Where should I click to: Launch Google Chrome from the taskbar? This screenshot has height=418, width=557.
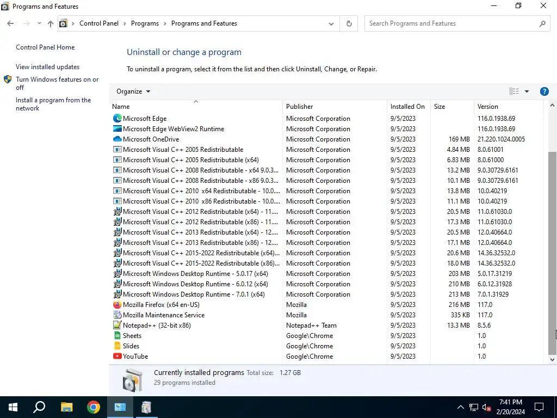click(94, 407)
